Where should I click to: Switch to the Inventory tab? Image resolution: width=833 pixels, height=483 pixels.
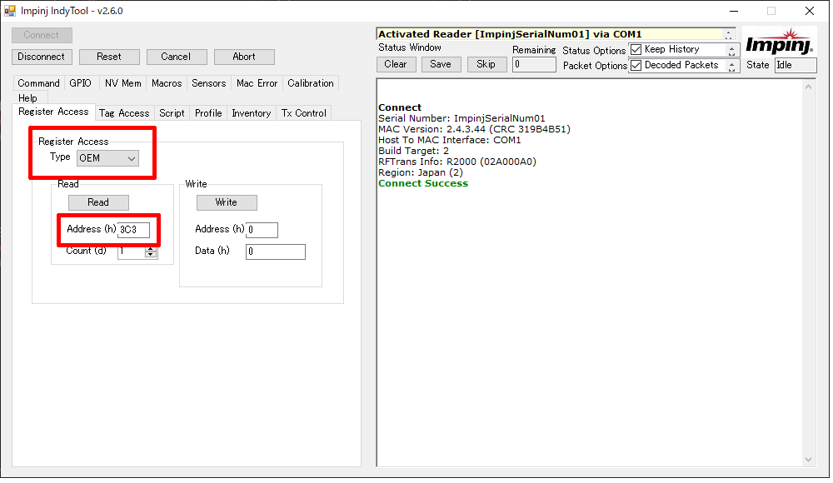(252, 113)
